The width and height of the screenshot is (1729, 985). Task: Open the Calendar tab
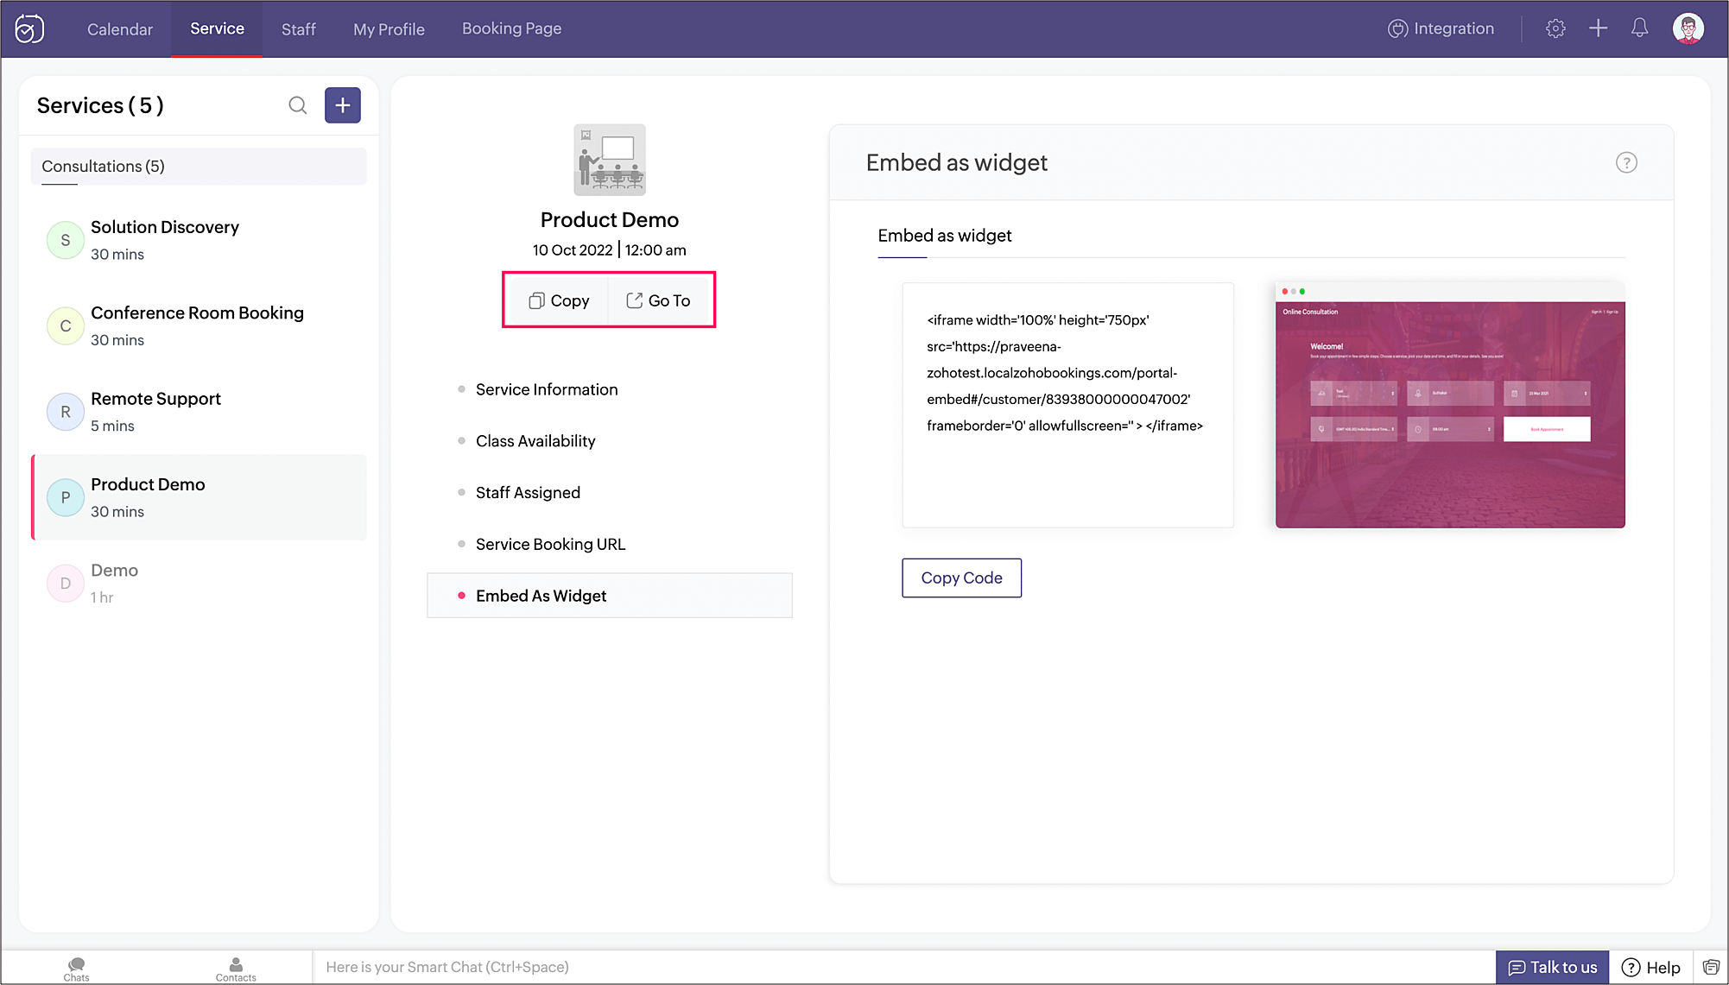pyautogui.click(x=120, y=28)
